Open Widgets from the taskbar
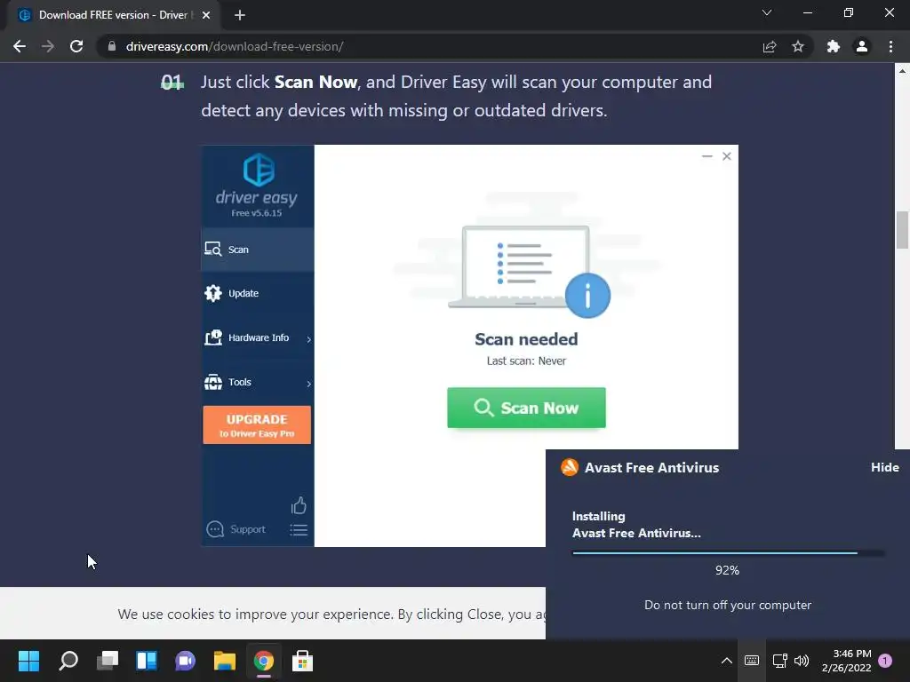Image resolution: width=910 pixels, height=682 pixels. coord(147,661)
